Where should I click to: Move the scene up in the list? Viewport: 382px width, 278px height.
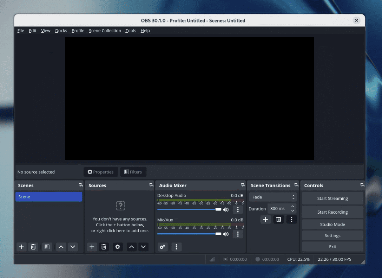(61, 247)
